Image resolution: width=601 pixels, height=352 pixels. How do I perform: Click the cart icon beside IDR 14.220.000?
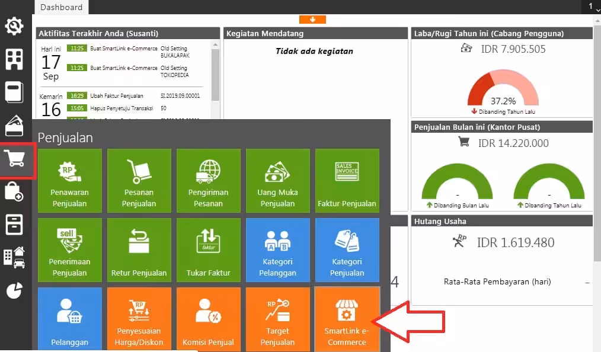pyautogui.click(x=463, y=142)
